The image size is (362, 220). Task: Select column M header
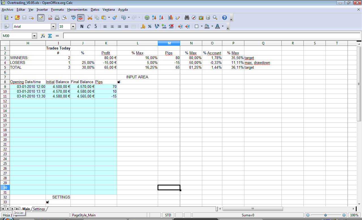(169, 43)
